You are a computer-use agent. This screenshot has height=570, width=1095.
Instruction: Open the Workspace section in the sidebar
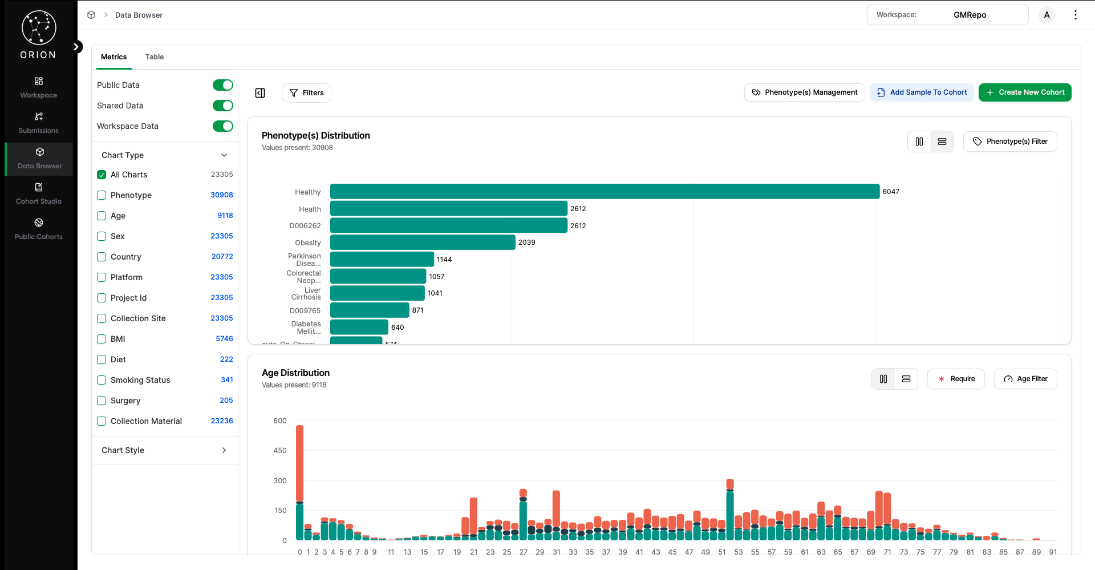coord(38,87)
